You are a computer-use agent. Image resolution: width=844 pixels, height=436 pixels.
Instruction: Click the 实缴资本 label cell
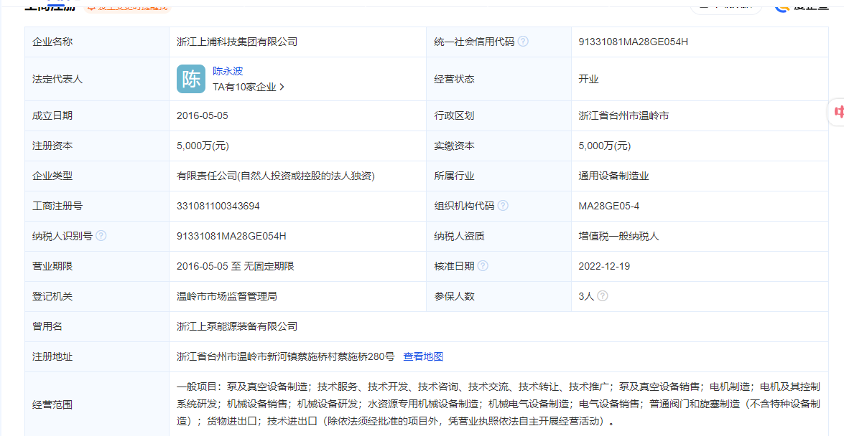(499, 146)
